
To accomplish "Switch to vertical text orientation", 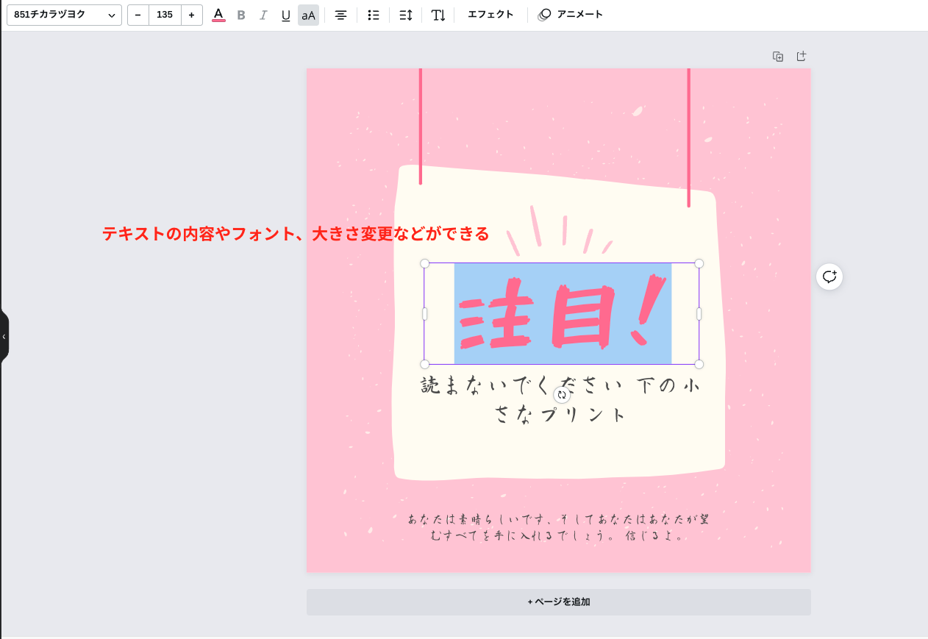I will tap(438, 15).
